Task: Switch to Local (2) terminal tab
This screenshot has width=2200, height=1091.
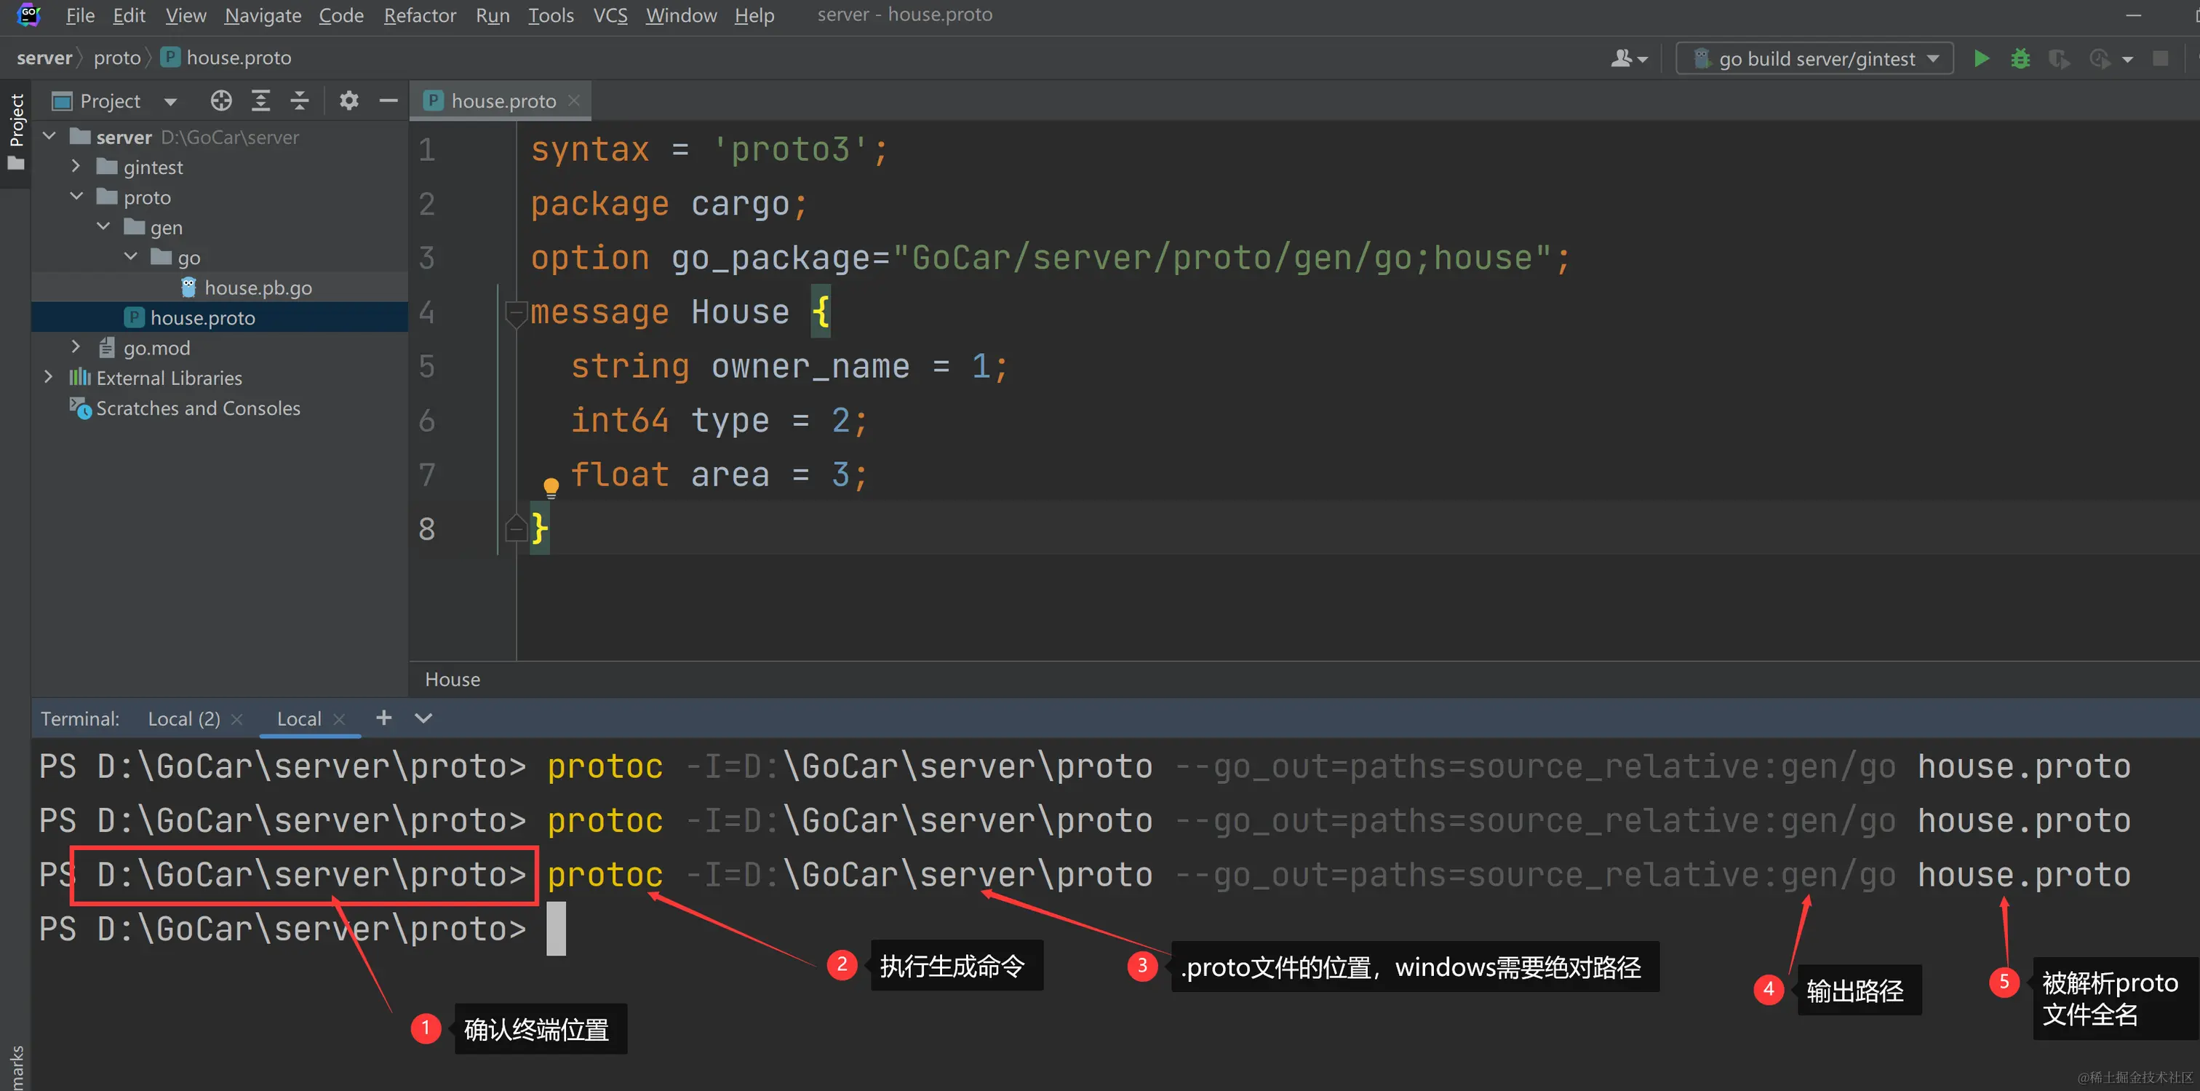Action: click(183, 718)
